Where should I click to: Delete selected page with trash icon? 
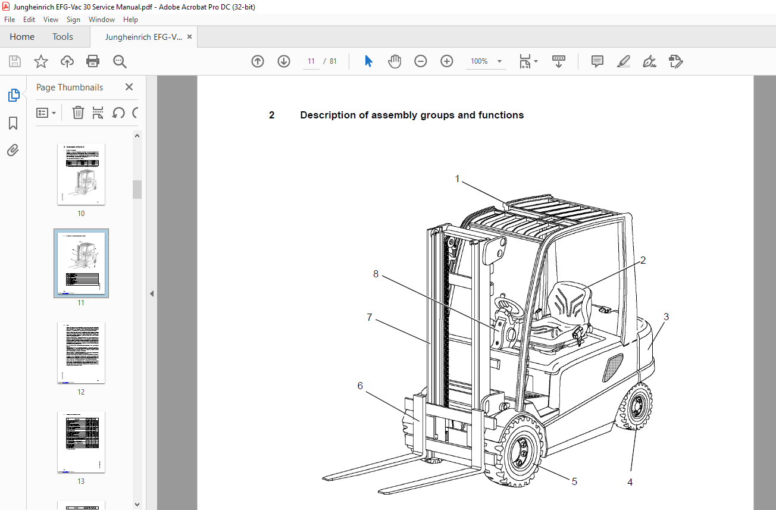tap(78, 112)
